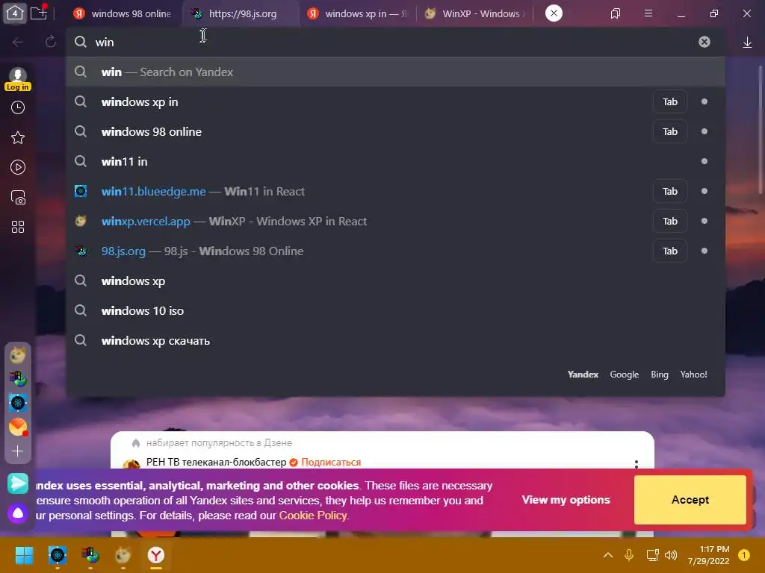Viewport: 765px width, 573px height.
Task: Switch search engine to Bing
Action: point(660,375)
